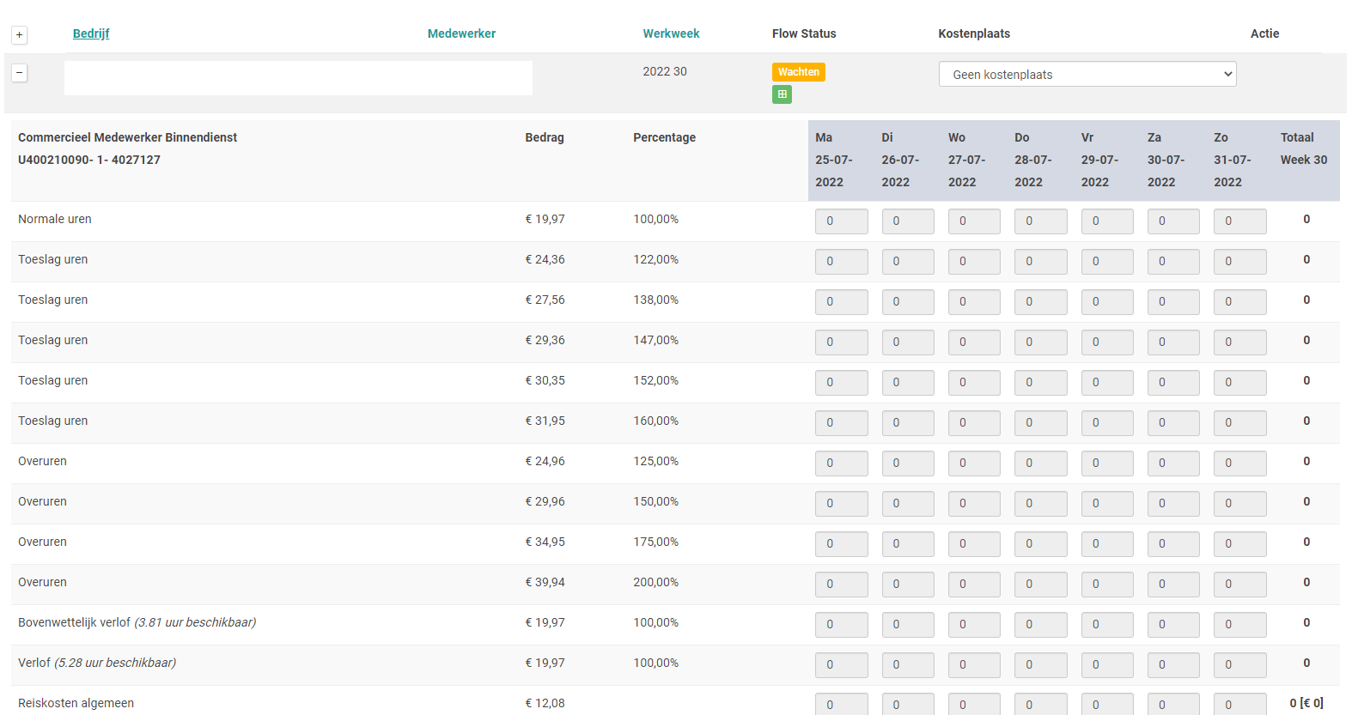Screen dimensions: 1352x715
Task: Click Toeslag uren 160,00% Monday hours field
Action: click(x=841, y=423)
